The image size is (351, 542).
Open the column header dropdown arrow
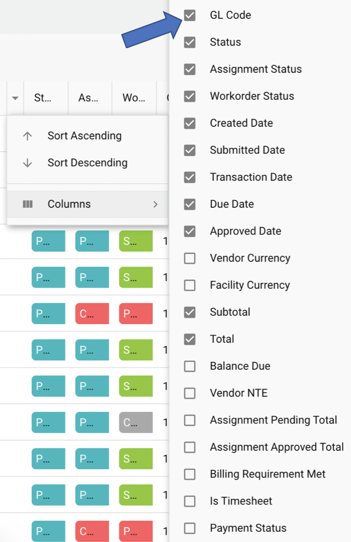[15, 98]
